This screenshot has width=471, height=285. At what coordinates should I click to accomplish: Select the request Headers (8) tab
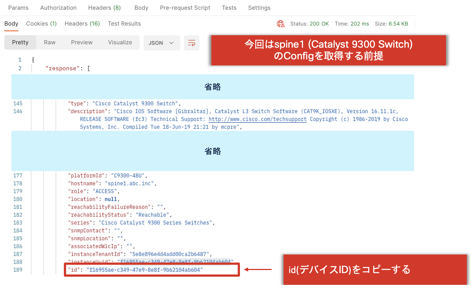click(x=104, y=8)
